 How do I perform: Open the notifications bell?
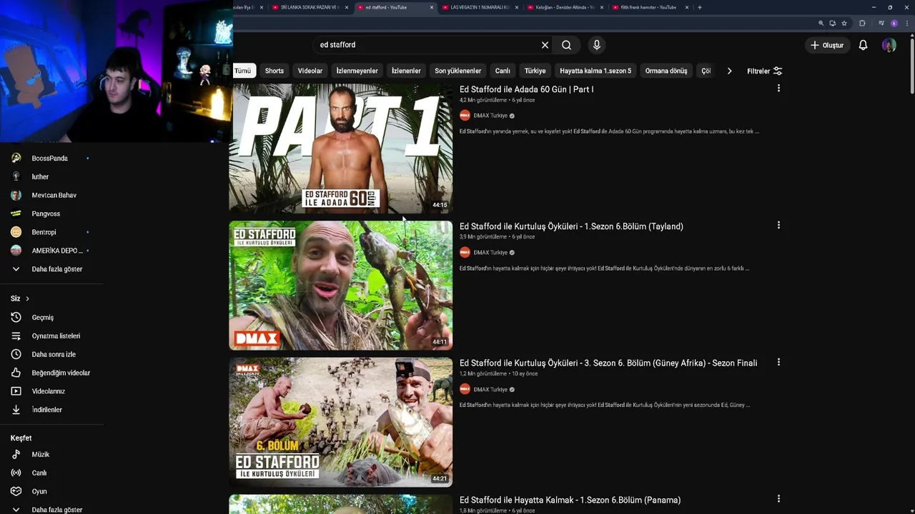click(x=863, y=45)
